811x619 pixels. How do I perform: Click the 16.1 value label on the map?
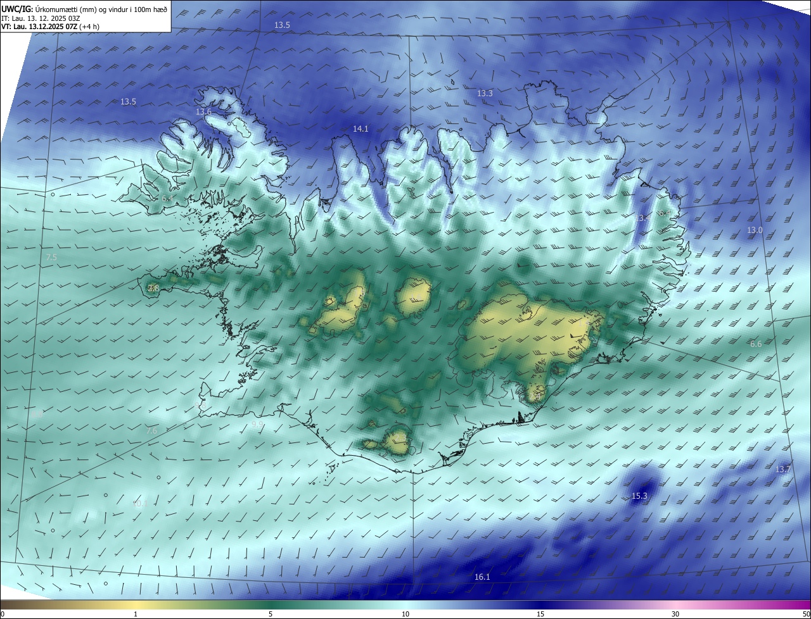coord(482,577)
